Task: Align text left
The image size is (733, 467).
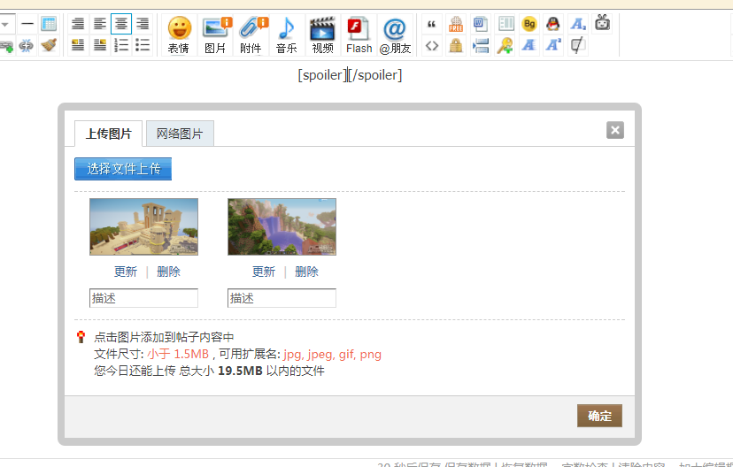Action: (x=99, y=23)
